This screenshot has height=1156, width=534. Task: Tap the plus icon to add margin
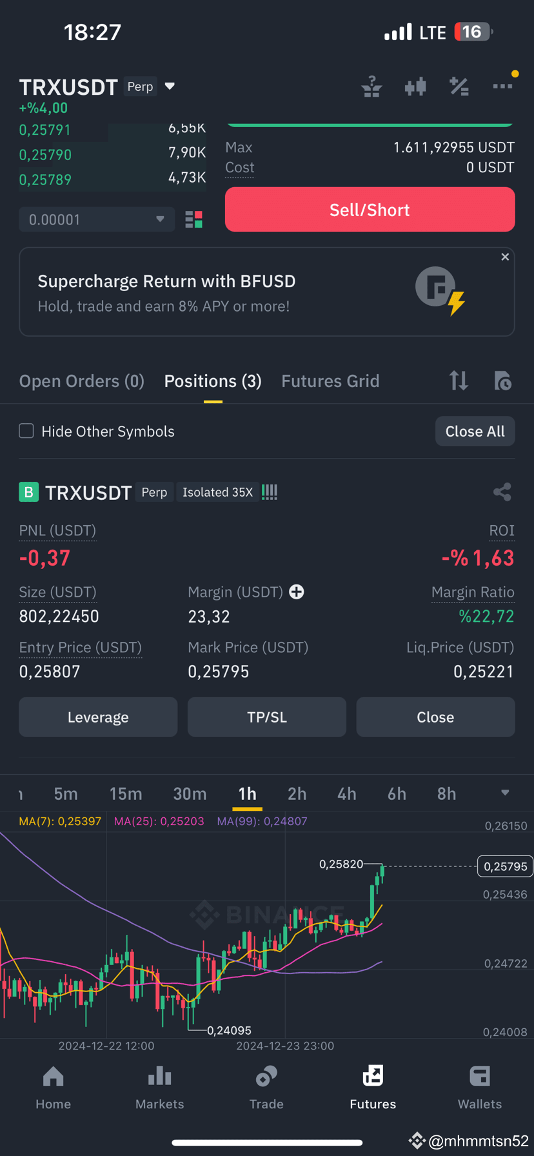(296, 592)
